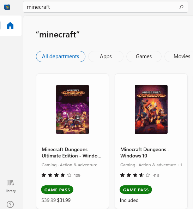Click star rating of Ultimate Edition

coord(56,175)
